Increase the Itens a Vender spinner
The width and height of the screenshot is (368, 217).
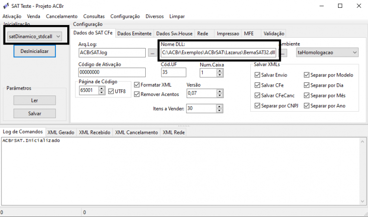click(219, 106)
